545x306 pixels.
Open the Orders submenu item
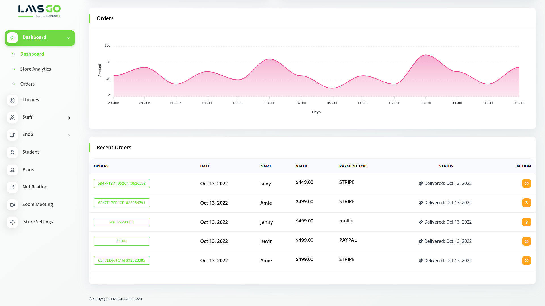click(x=27, y=84)
